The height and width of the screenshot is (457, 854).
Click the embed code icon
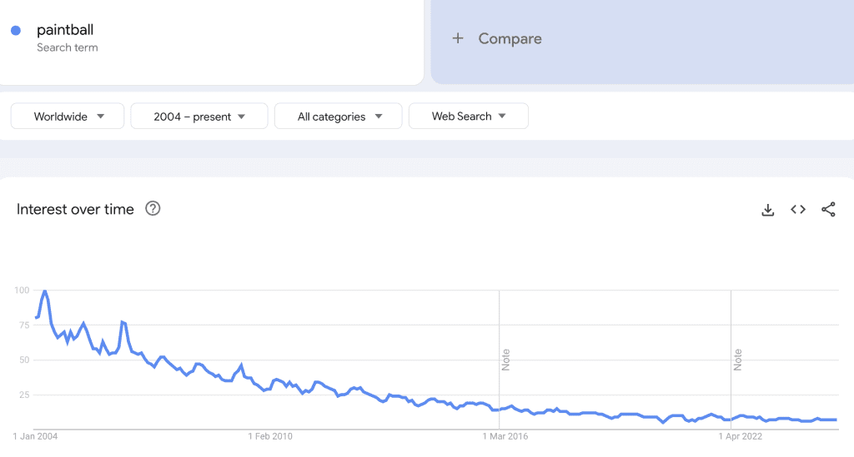point(798,210)
